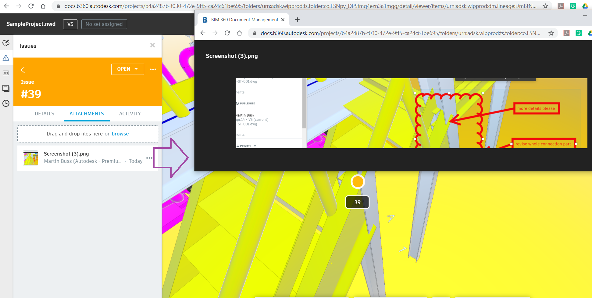
Task: Open the version history clock icon
Action: [6, 103]
